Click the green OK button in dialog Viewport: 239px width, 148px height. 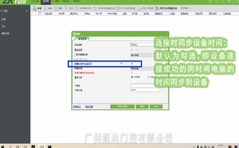coord(142,107)
